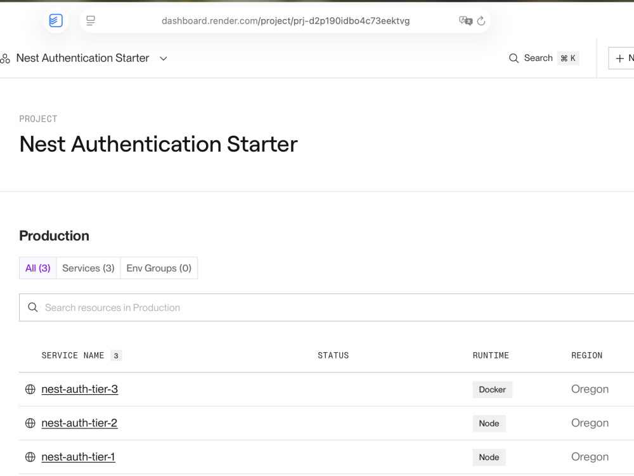
Task: Expand the Nest Authentication Starter project chevron
Action: click(x=164, y=58)
